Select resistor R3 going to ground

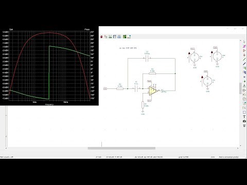[143, 105]
